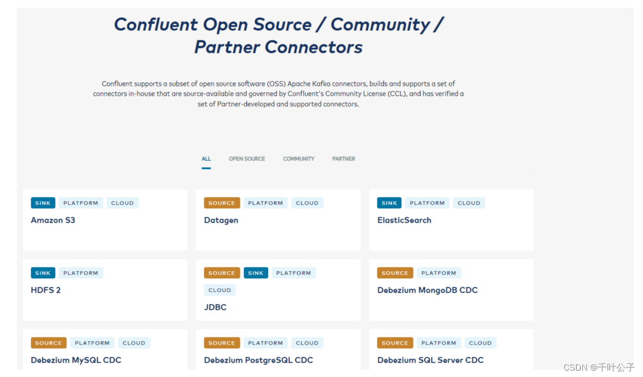
Task: Click the SOURCE tag on Debezium SQL Server CDC
Action: pos(395,343)
